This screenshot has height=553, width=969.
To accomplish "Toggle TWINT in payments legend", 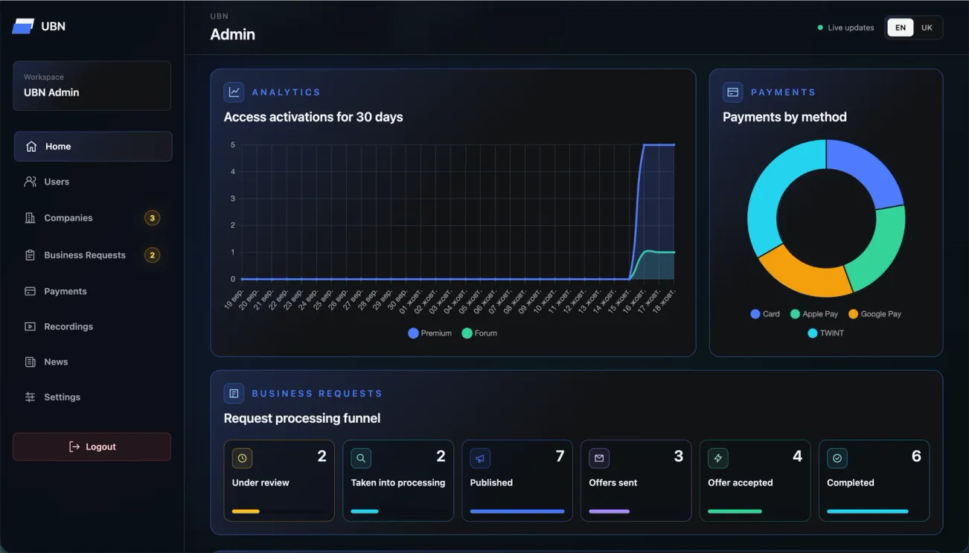I will [826, 333].
